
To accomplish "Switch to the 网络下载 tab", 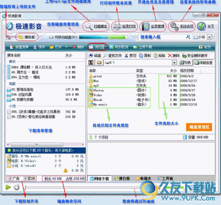I will click(x=99, y=178).
